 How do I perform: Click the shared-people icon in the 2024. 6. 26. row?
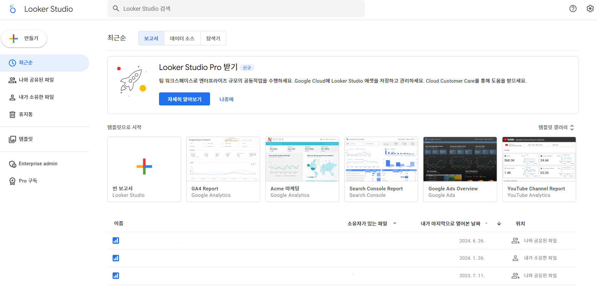(515, 240)
